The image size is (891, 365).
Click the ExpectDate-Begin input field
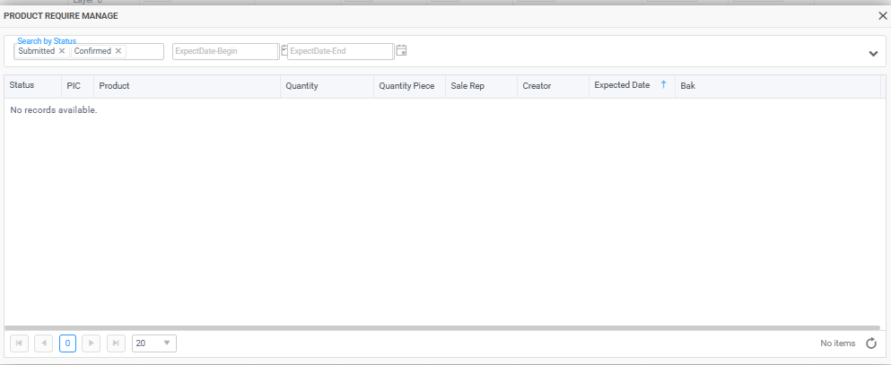224,51
